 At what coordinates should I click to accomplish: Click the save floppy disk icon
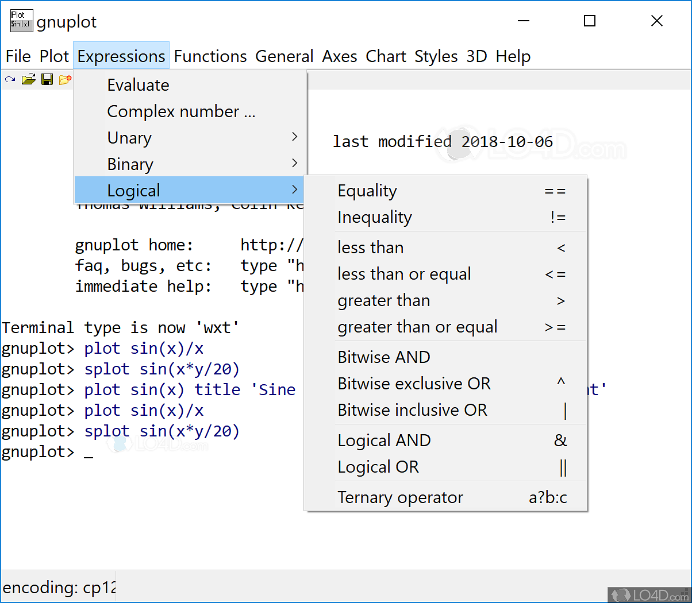click(47, 79)
